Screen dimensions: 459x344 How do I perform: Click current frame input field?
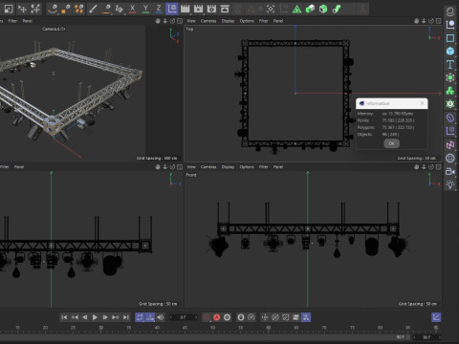pos(183,317)
